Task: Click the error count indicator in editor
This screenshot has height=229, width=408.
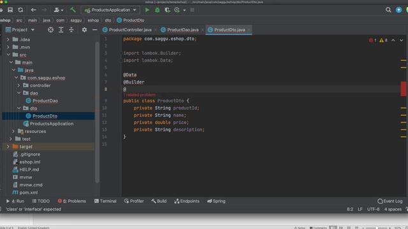Action: (372, 40)
